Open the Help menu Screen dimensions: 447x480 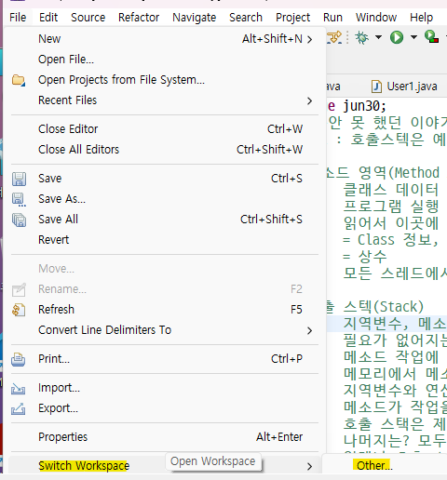point(421,18)
